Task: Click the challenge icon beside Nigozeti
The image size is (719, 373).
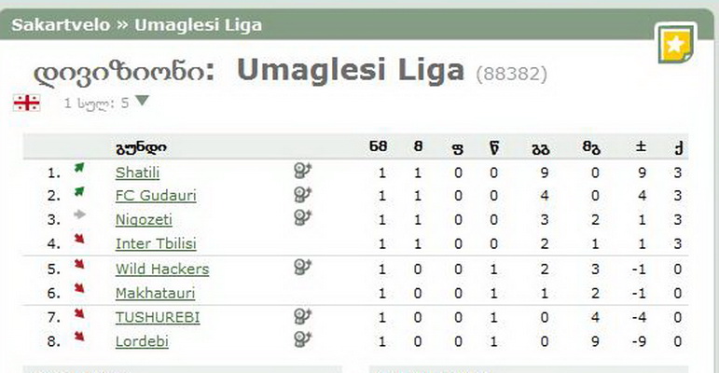Action: click(x=303, y=217)
